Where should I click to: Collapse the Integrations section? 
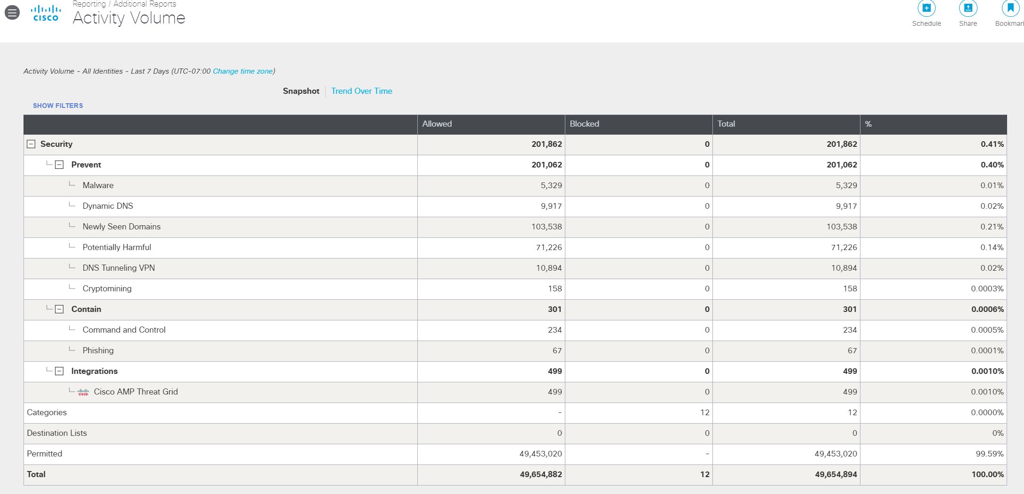(x=59, y=371)
